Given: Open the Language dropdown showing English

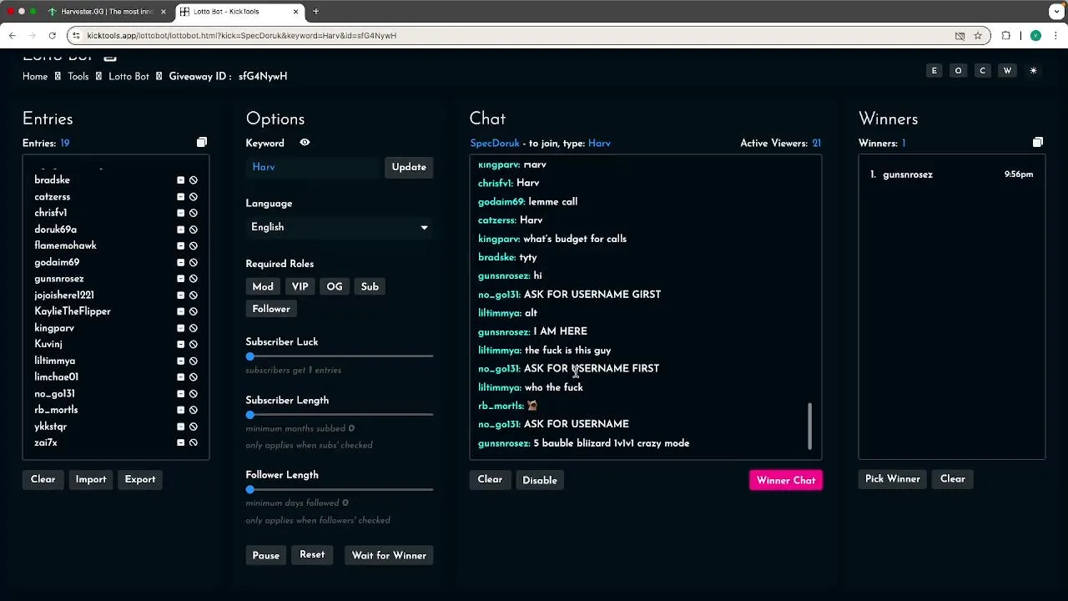Looking at the screenshot, I should (340, 227).
